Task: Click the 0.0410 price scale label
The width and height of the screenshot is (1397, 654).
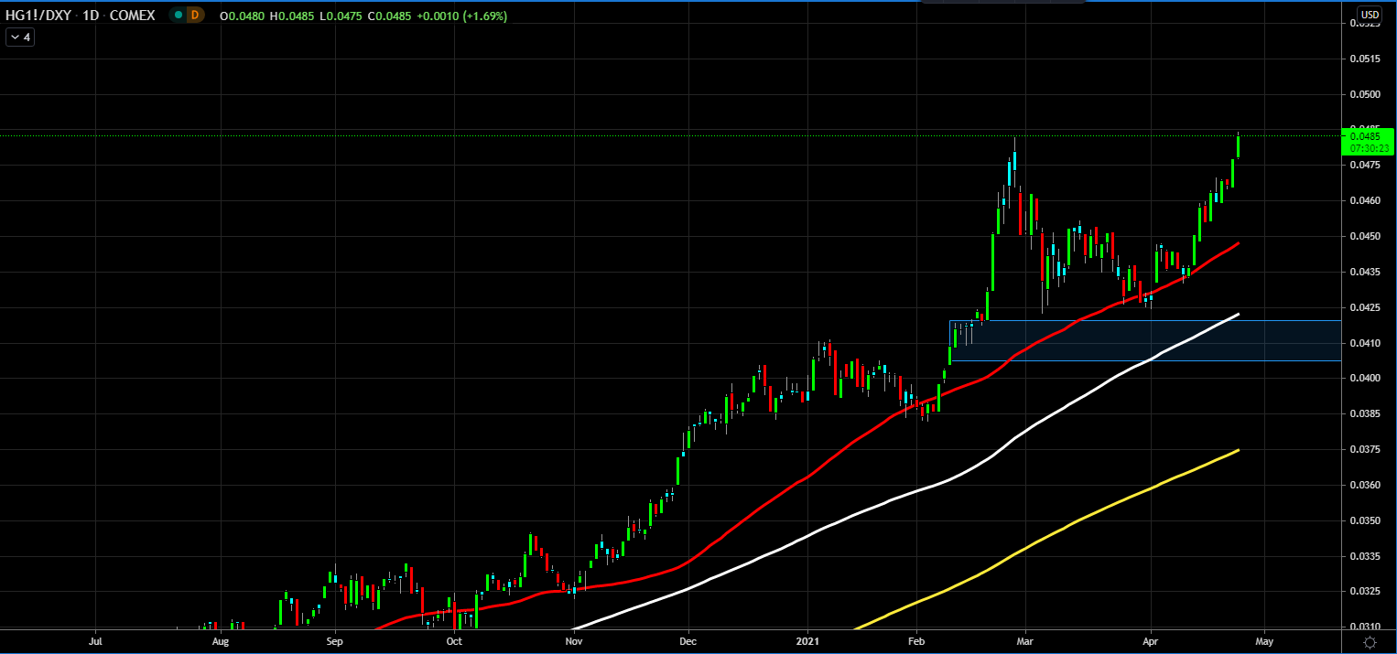Action: point(1365,343)
